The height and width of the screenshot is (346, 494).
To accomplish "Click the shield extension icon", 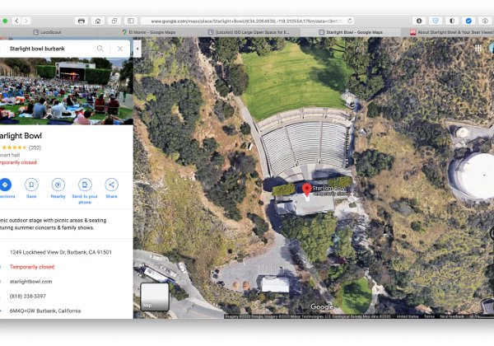I will 436,21.
